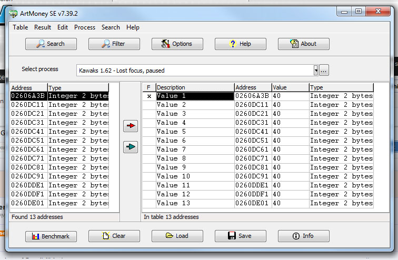Close the ArtMoney window
Screen dimensions: 398x260
point(378,12)
